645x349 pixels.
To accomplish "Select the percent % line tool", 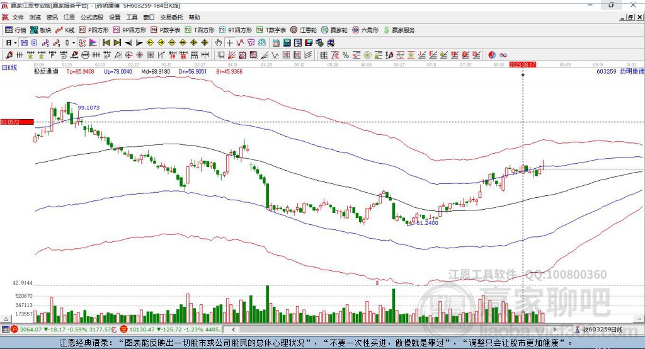I will pyautogui.click(x=346, y=55).
